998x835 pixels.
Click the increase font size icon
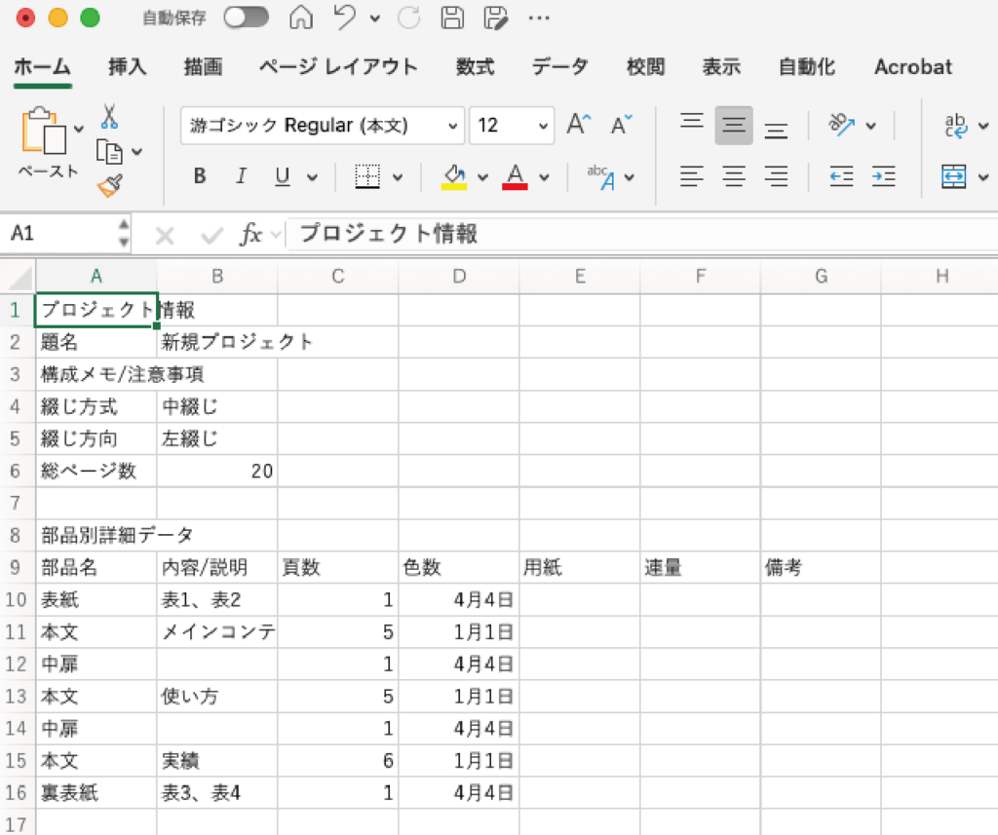point(579,125)
